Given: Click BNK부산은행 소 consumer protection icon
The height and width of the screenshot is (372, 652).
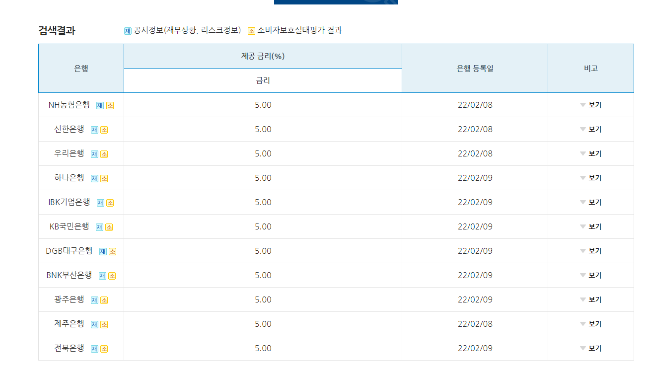Looking at the screenshot, I should point(112,276).
